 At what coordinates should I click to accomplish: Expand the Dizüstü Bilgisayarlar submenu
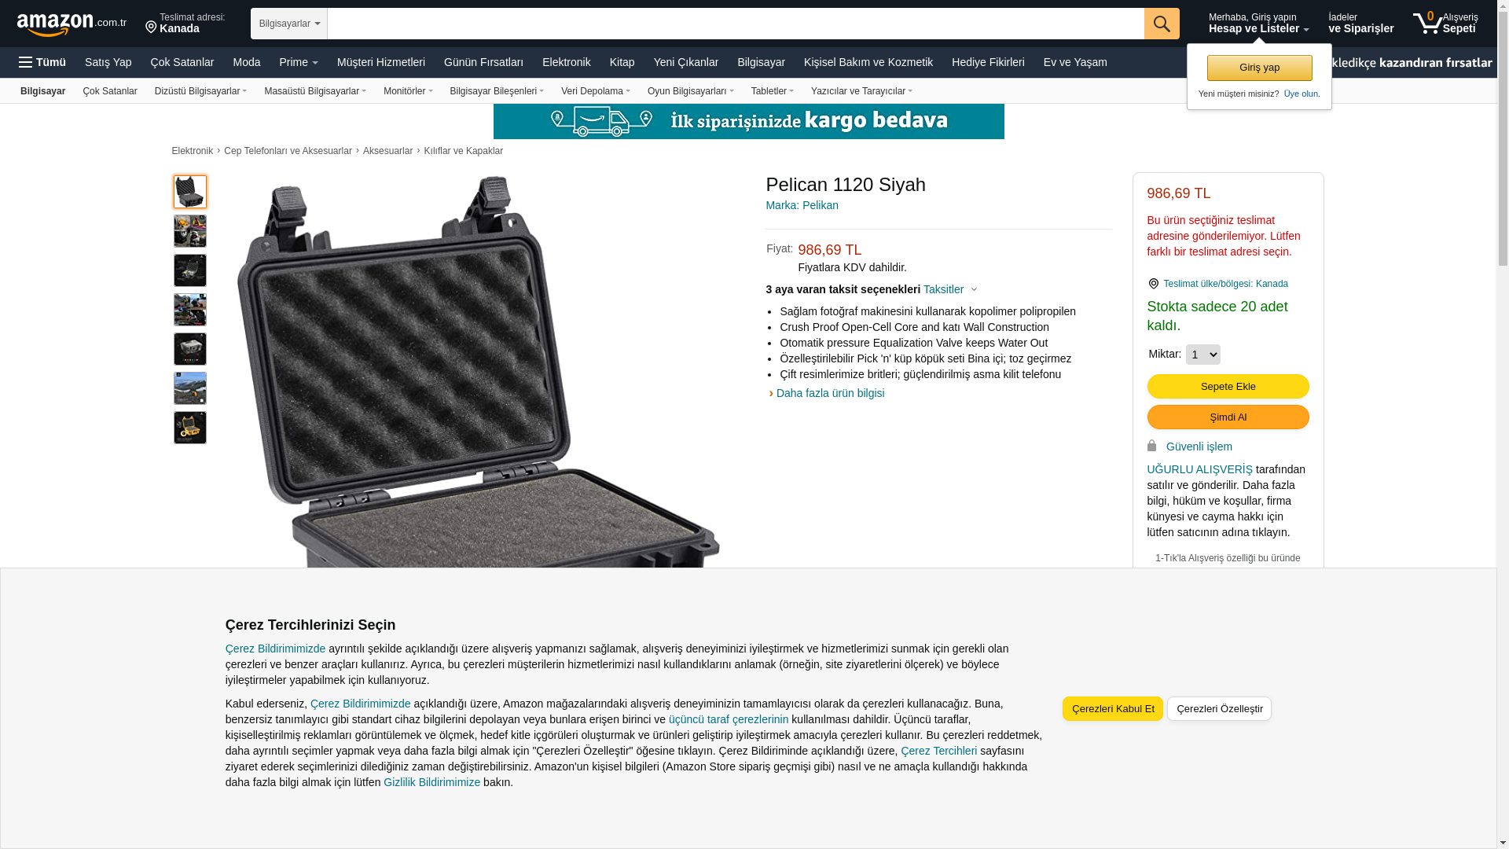coord(200,91)
